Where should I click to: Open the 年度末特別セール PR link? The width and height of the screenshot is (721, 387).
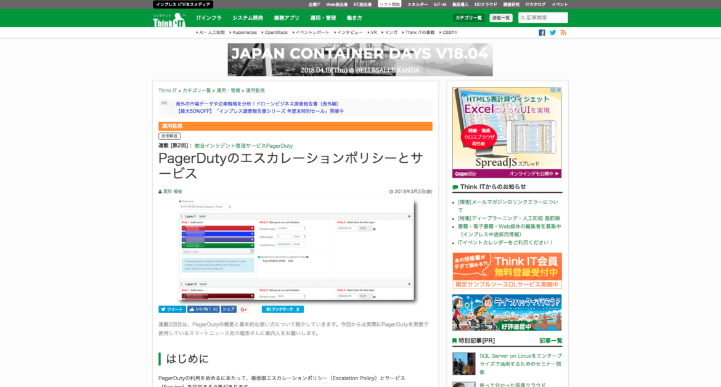259,111
